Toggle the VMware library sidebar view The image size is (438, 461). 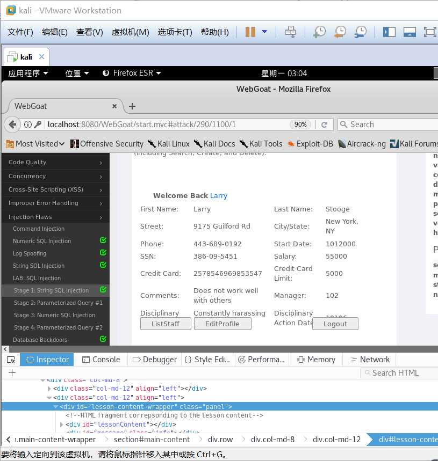click(389, 32)
